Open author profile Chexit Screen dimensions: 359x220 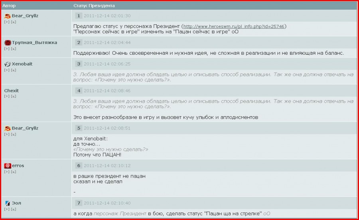[x=12, y=91]
